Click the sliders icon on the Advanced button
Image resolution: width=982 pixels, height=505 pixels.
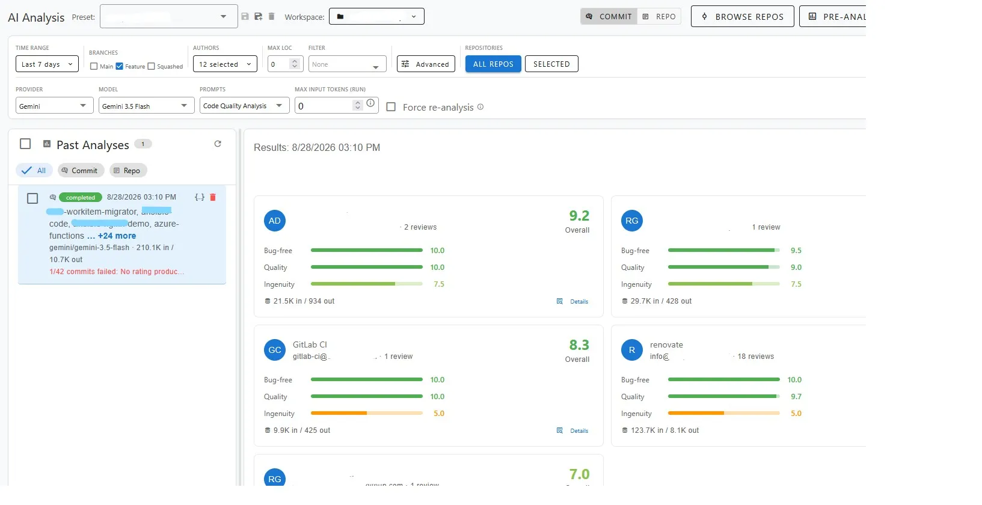coord(405,64)
